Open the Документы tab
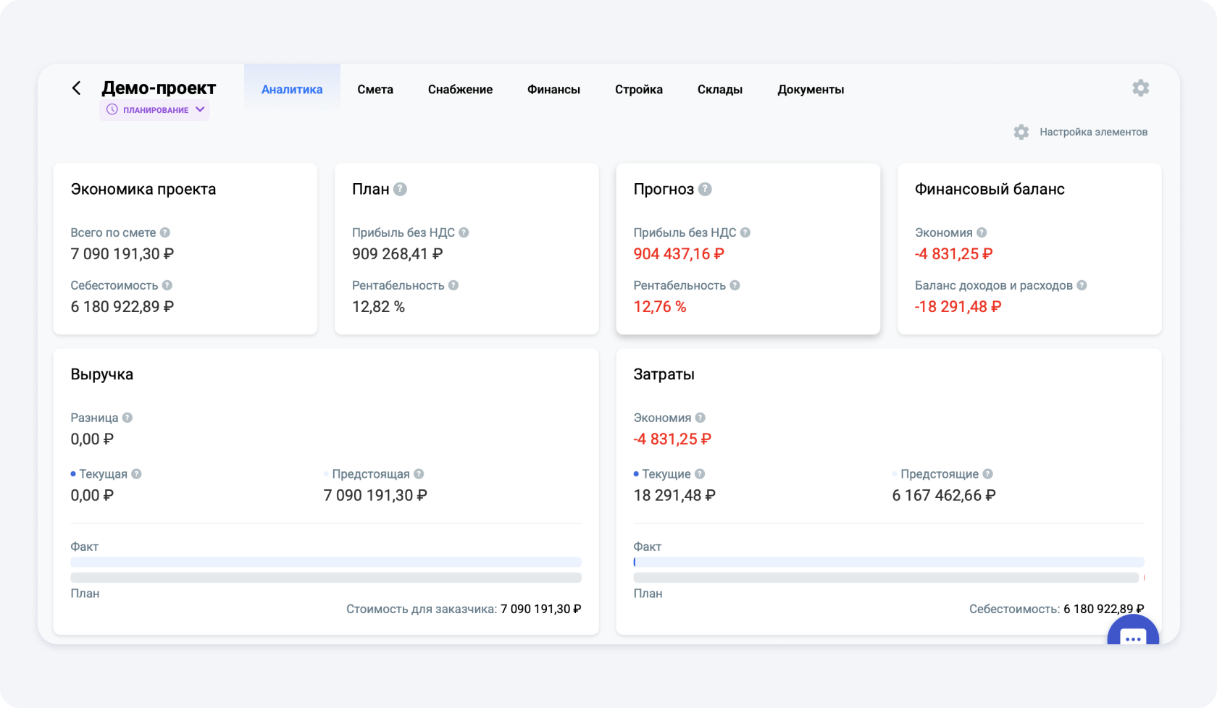The image size is (1217, 708). click(811, 90)
